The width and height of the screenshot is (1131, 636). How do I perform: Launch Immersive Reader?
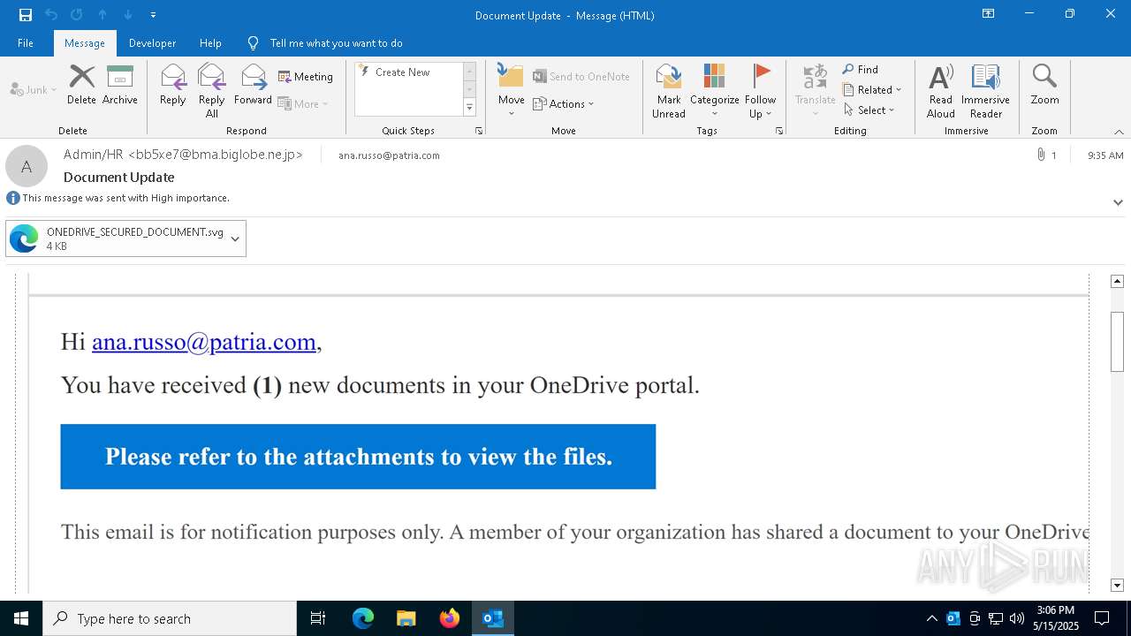tap(985, 91)
